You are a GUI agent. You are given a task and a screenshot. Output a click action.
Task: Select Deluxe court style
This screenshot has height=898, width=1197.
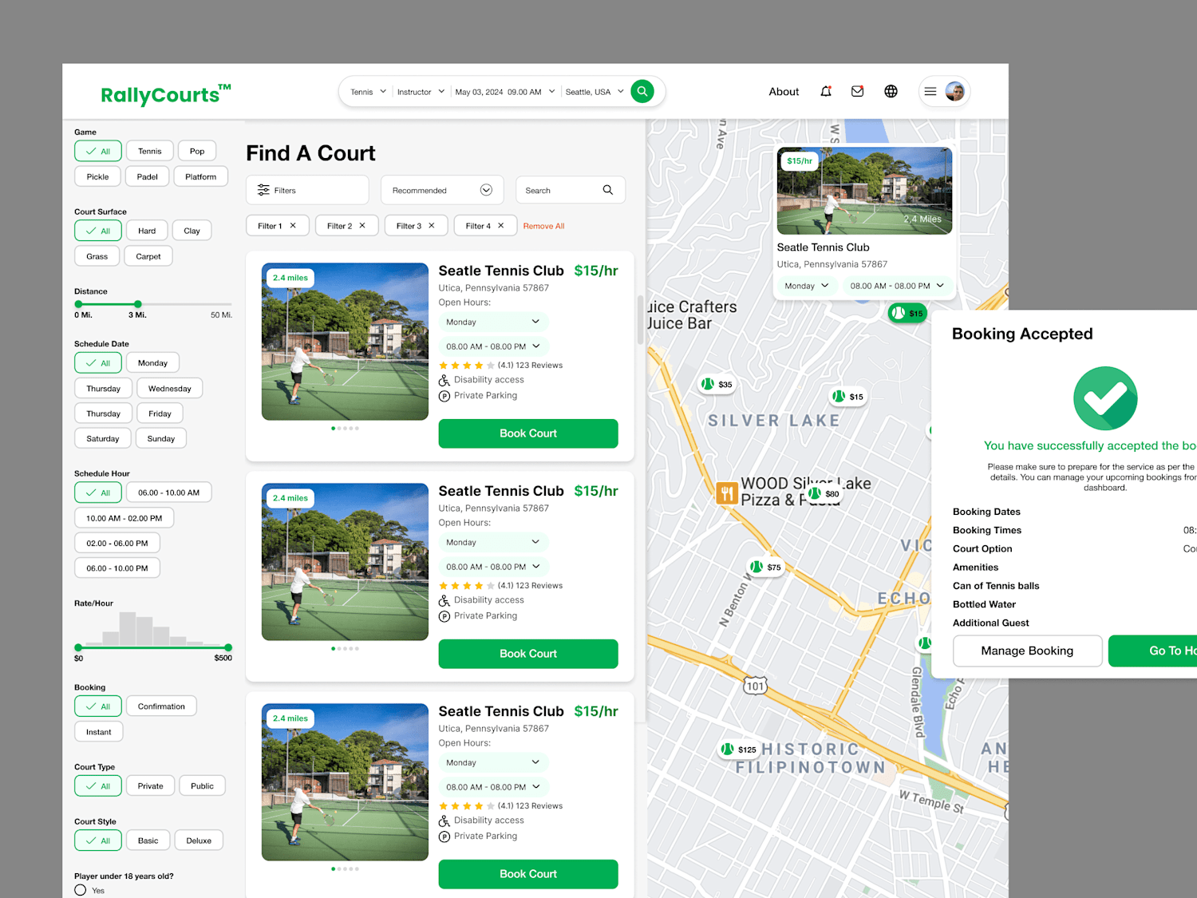tap(199, 841)
